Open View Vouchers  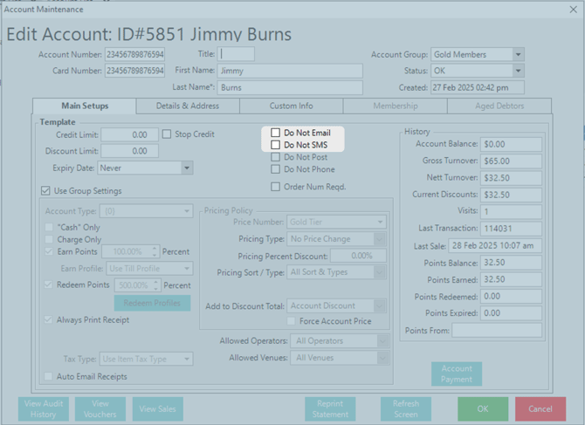point(100,408)
